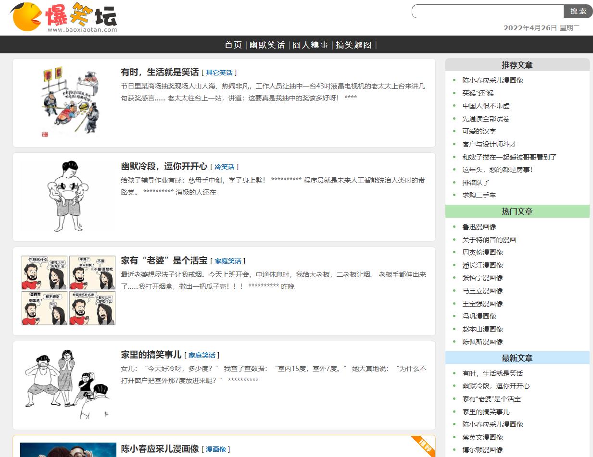Open the four-panel comic thumbnail for 家有“老婆”是个活宝
This screenshot has width=593, height=457.
click(x=68, y=290)
